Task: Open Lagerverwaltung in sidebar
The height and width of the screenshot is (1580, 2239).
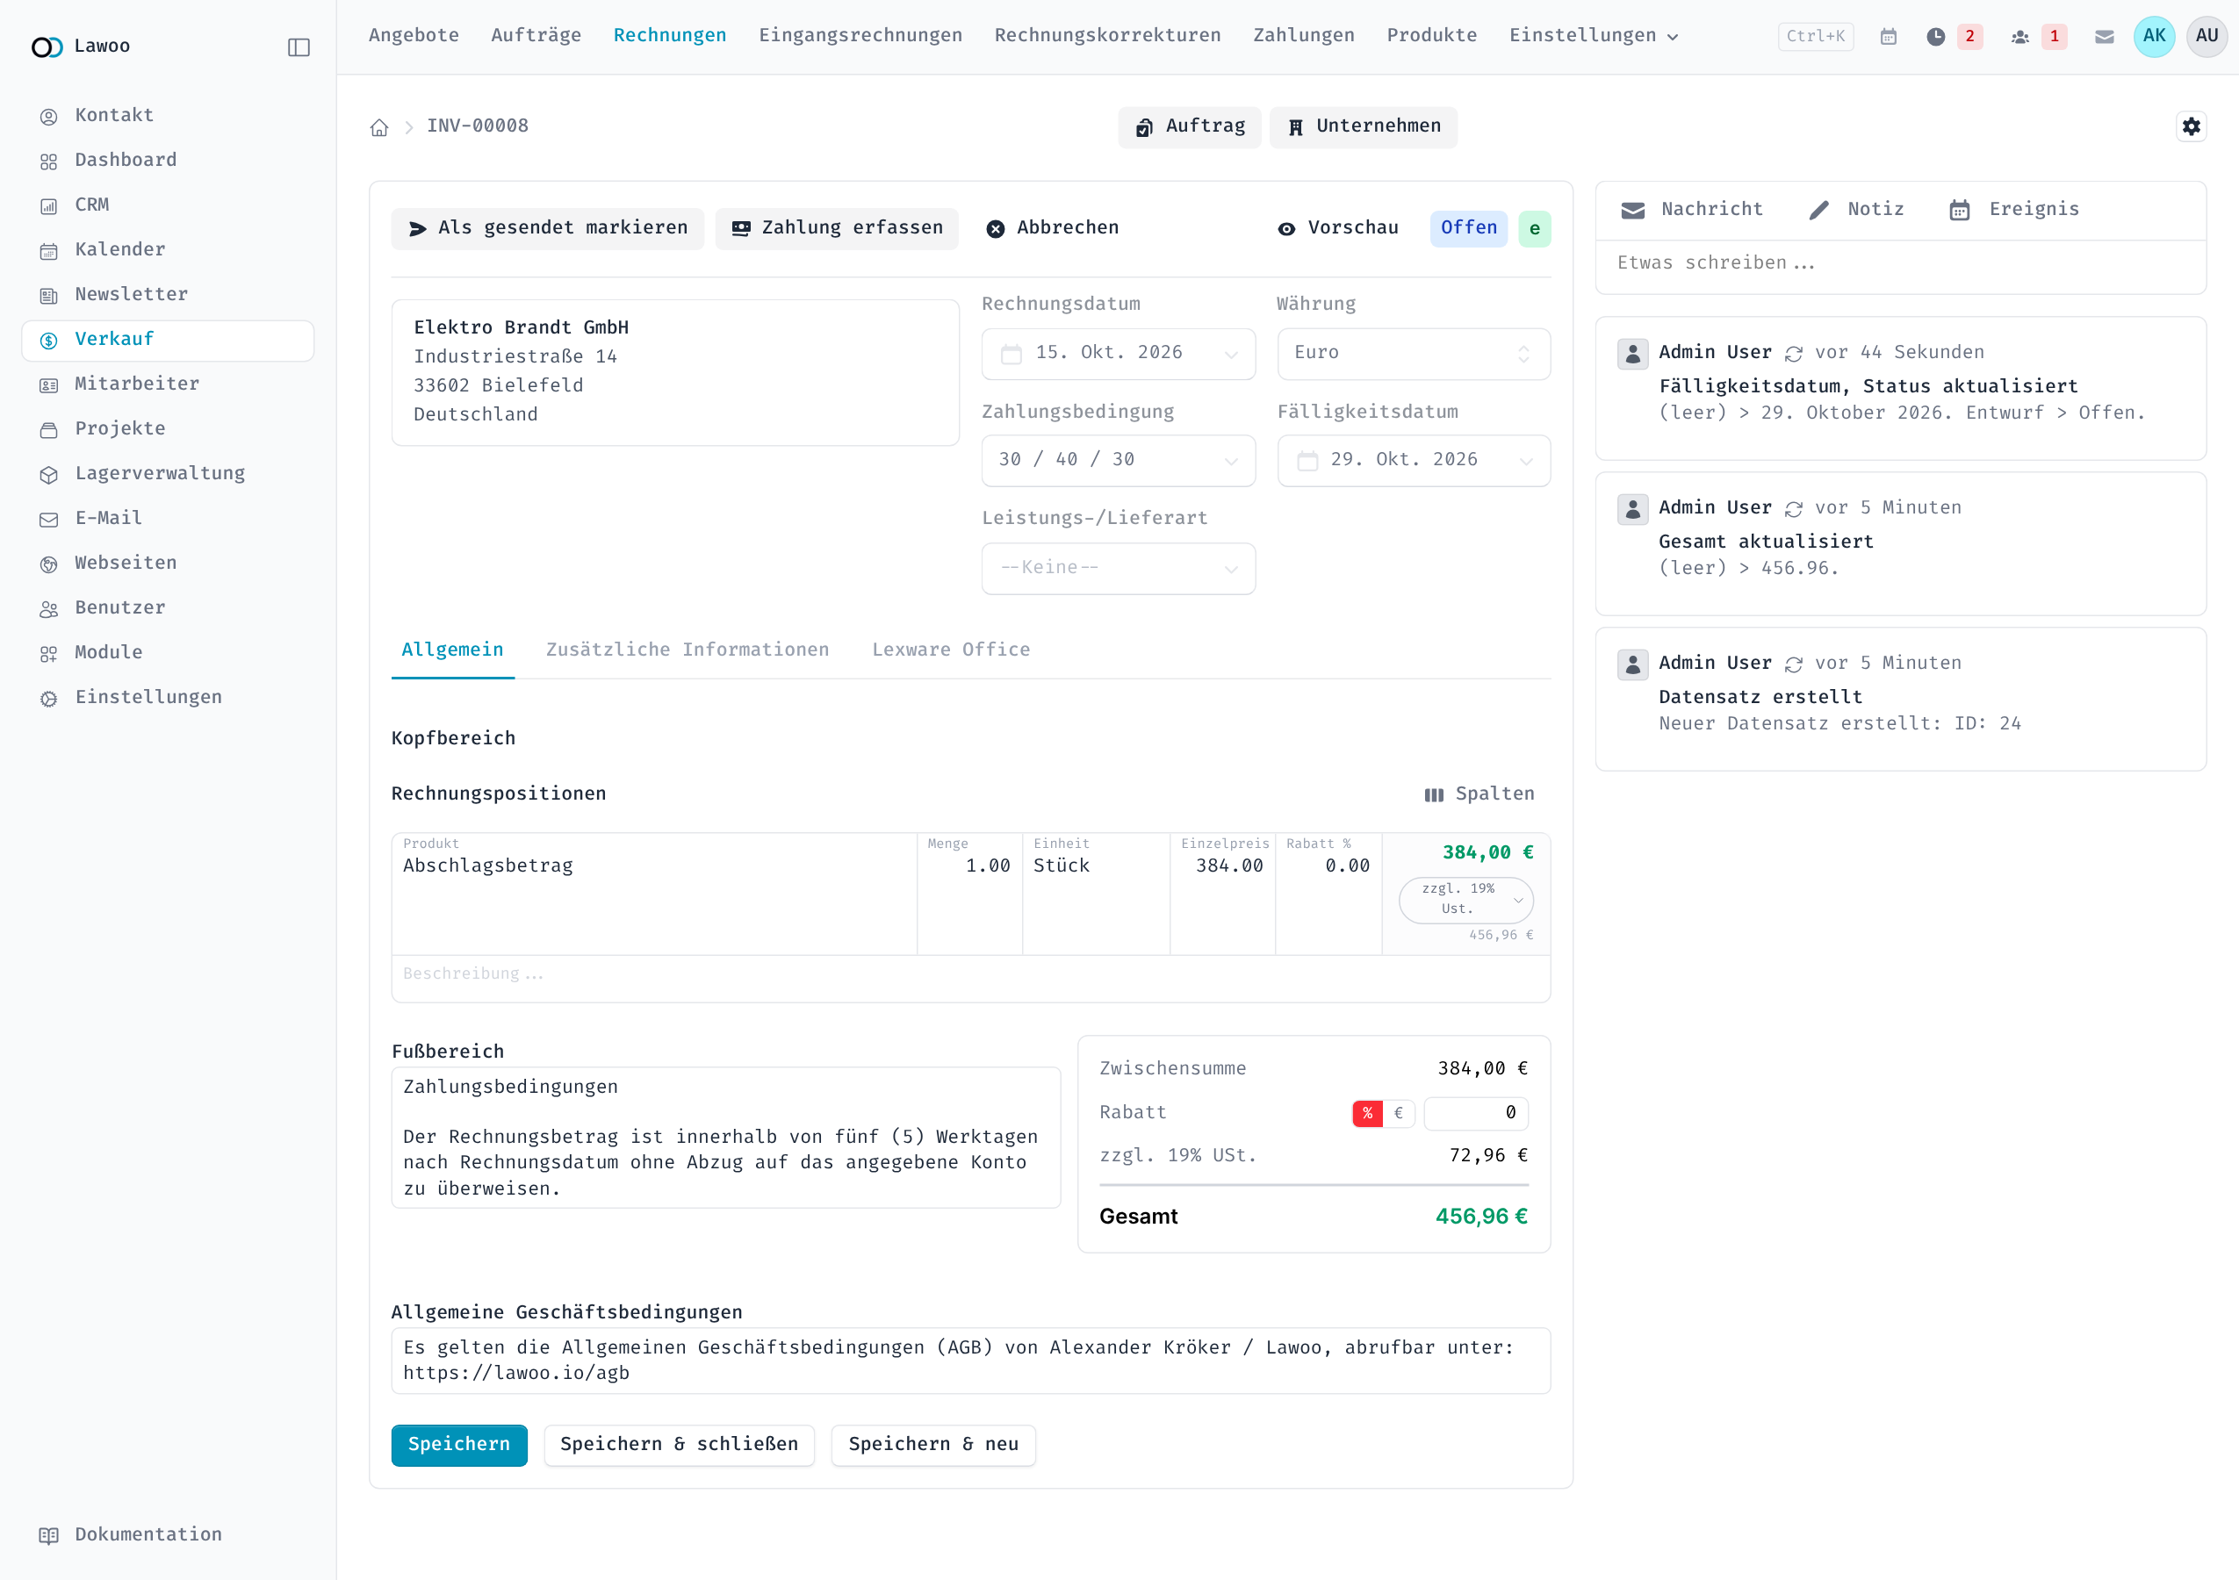Action: pos(168,474)
